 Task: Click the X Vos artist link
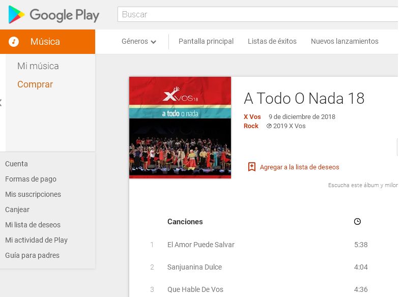(x=252, y=117)
